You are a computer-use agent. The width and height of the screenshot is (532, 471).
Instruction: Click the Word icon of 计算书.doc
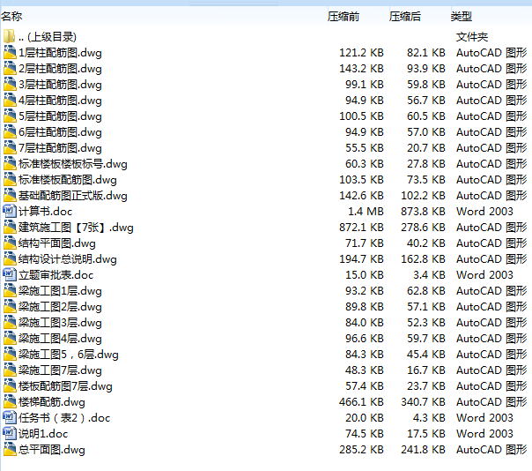(x=10, y=211)
